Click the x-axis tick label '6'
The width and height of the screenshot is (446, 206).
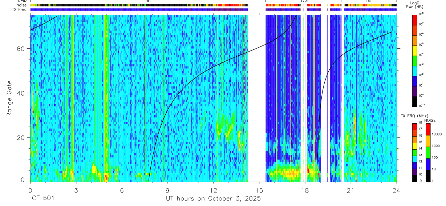tap(122, 190)
